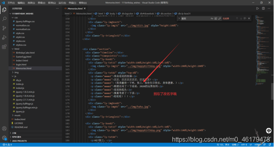
Task: Click the UTF-8 encoding status item
Action: coord(244,145)
